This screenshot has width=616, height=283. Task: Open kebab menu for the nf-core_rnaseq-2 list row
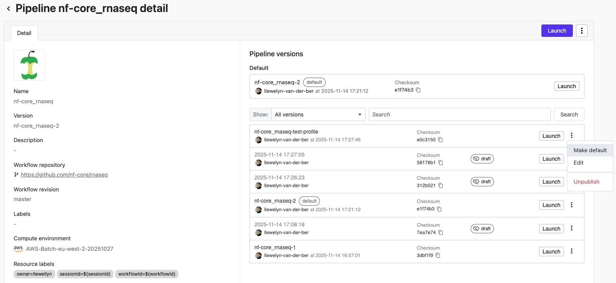(x=571, y=205)
